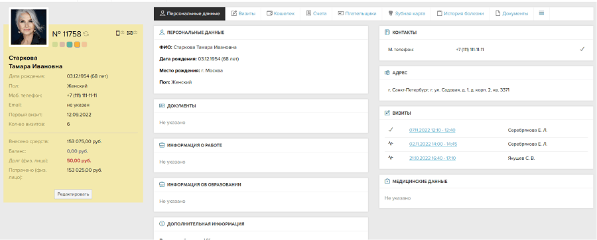Click the refresh icon next to № 11758
The image size is (597, 240).
coord(86,34)
